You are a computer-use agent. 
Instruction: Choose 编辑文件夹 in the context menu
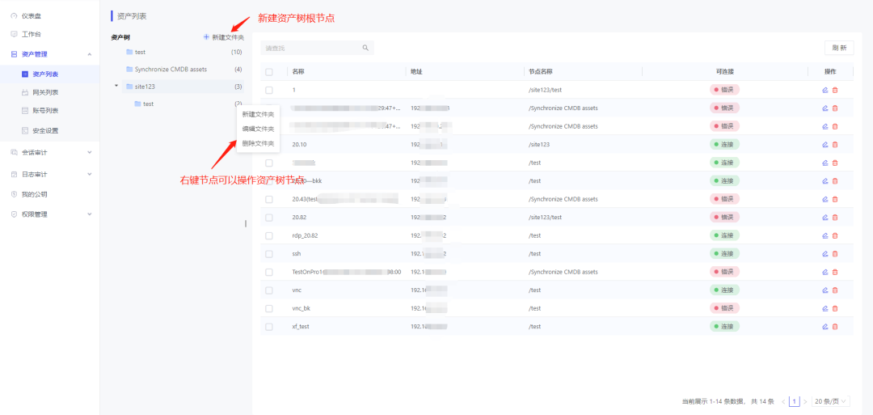(258, 129)
